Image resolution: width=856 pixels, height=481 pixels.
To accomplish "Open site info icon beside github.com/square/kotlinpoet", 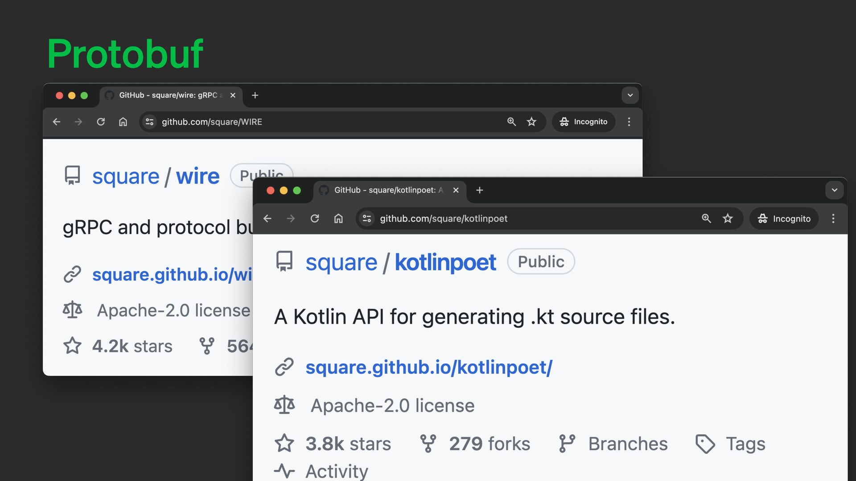I will point(367,219).
